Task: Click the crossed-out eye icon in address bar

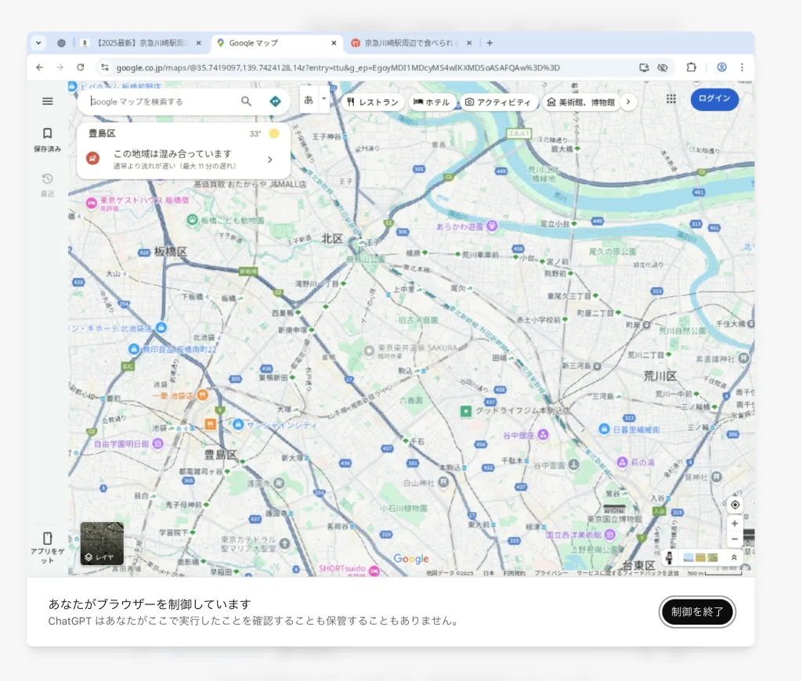Action: pos(663,67)
